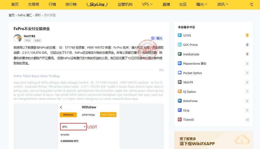260x149 pixels.
Task: Click the 首页 breadcrumb link
Action: coord(11,15)
